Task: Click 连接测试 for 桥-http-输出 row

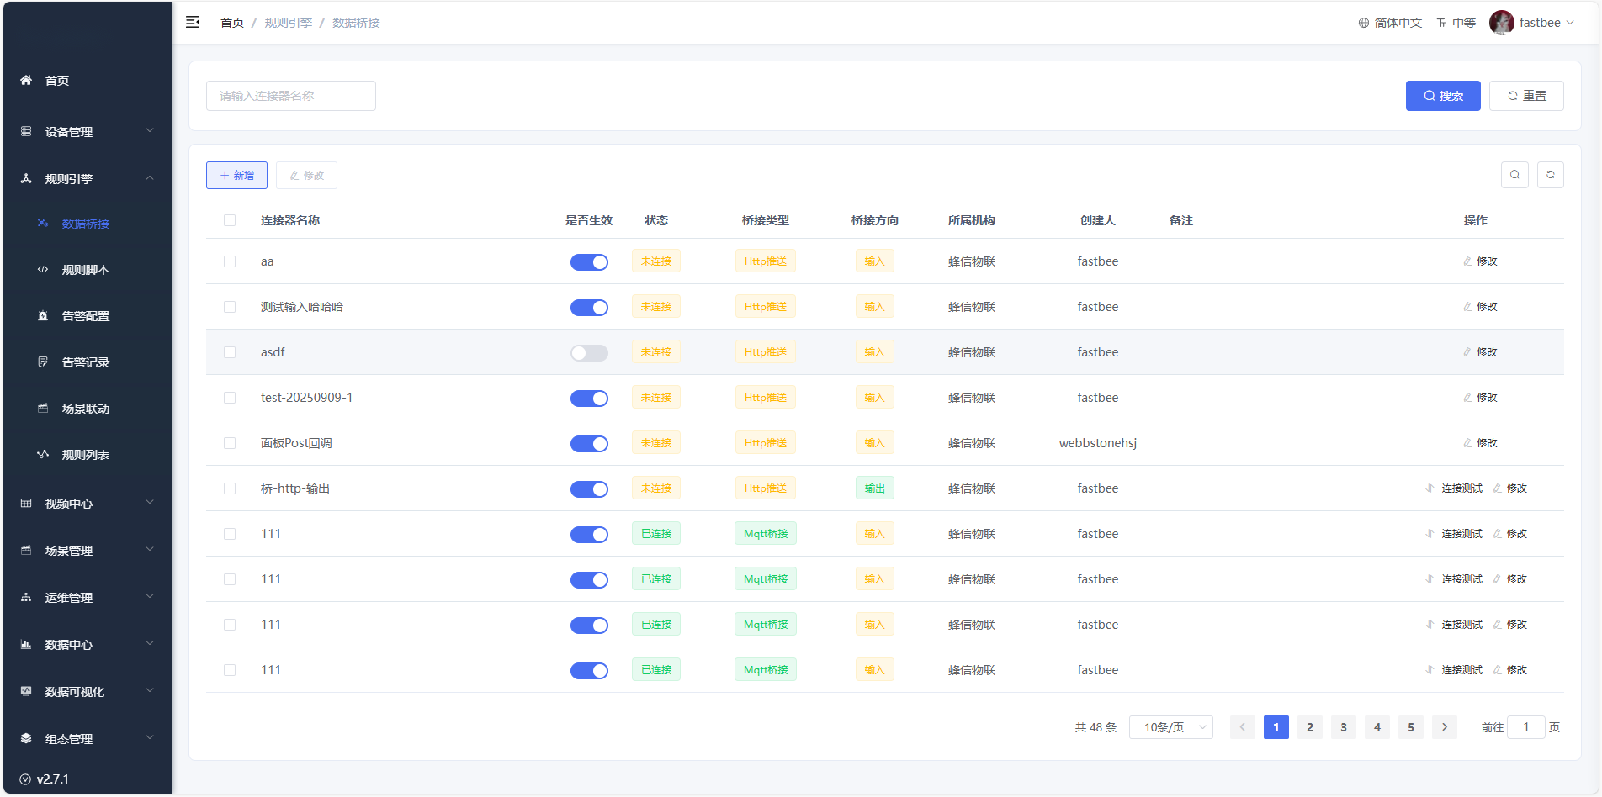Action: pos(1461,488)
